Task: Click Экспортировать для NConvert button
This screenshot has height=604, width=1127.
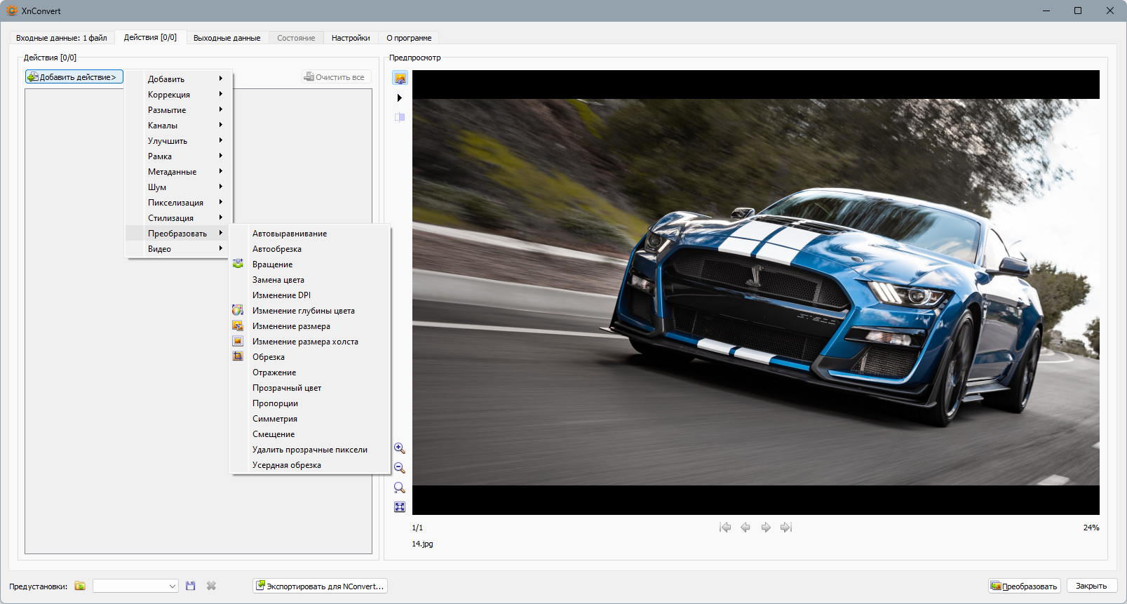Action: pos(320,586)
